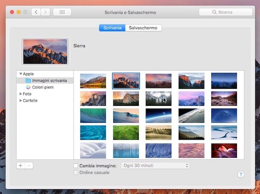Viewport: 260px width, 194px height.
Task: Select the Scrivania tab
Action: click(112, 28)
